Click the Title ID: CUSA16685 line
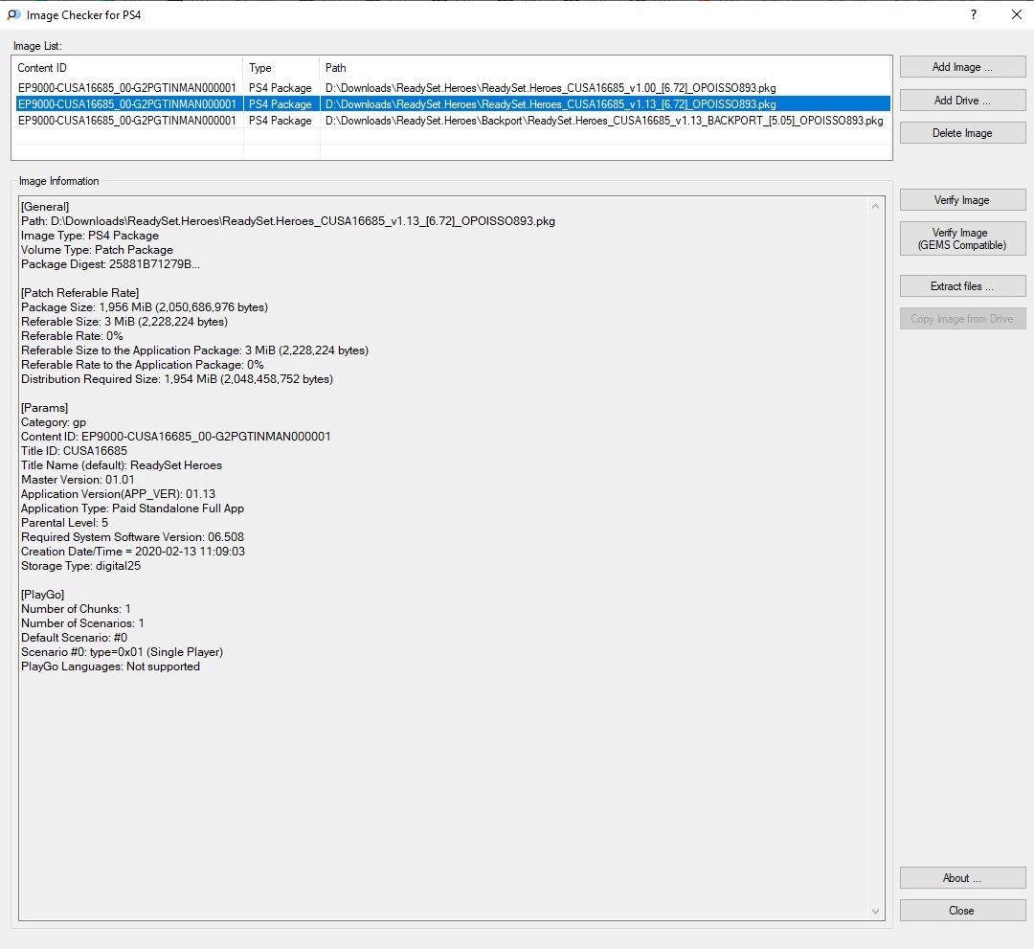 click(x=74, y=451)
